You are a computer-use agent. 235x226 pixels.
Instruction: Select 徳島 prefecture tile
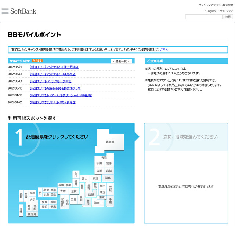click(x=53, y=207)
